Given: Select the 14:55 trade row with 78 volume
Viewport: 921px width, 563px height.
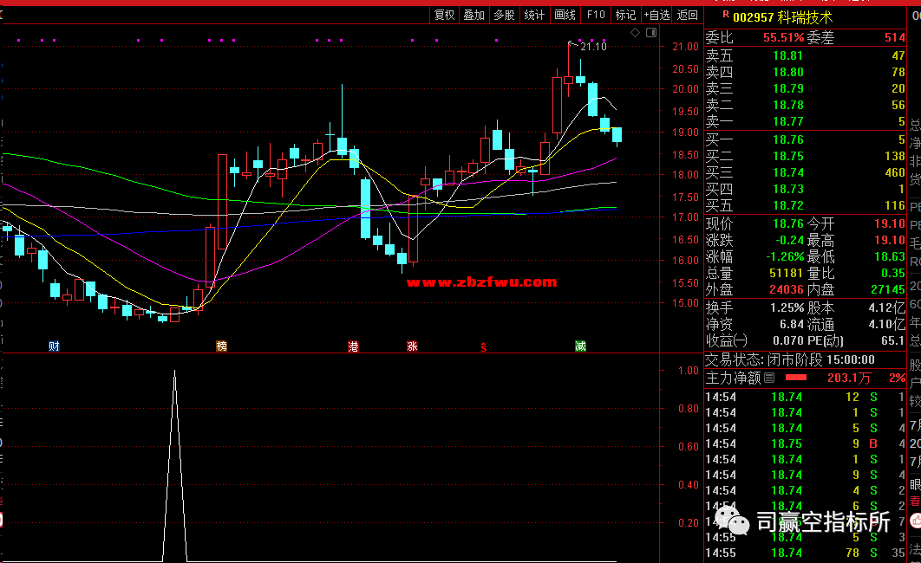Looking at the screenshot, I should (806, 553).
